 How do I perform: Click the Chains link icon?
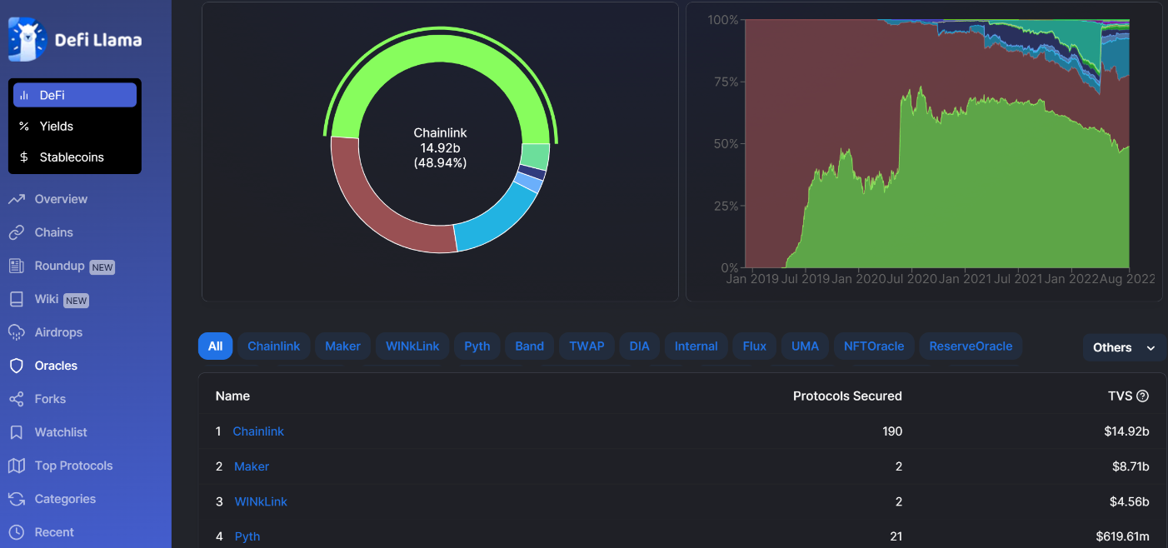click(x=17, y=232)
